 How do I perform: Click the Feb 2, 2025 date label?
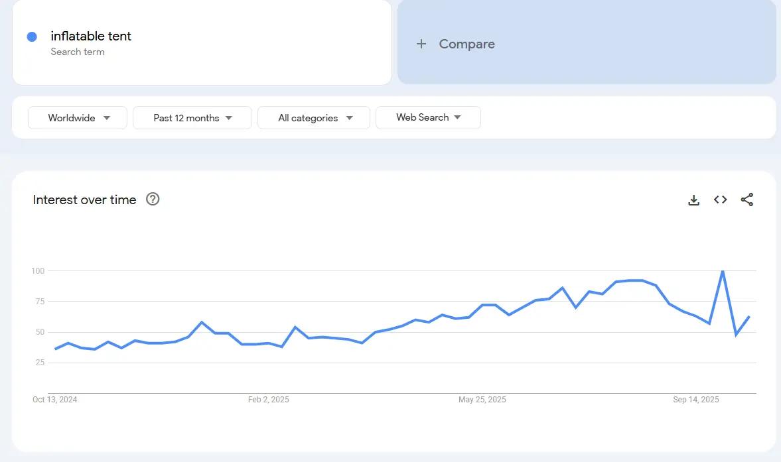[x=269, y=400]
